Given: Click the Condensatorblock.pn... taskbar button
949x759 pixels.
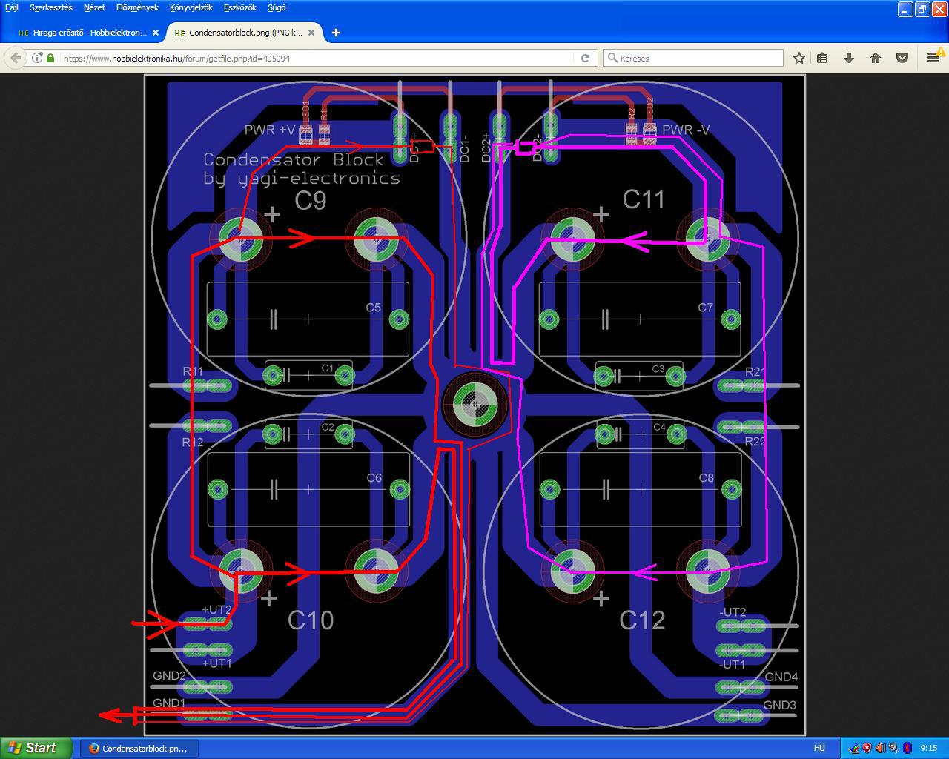Looking at the screenshot, I should click(139, 748).
